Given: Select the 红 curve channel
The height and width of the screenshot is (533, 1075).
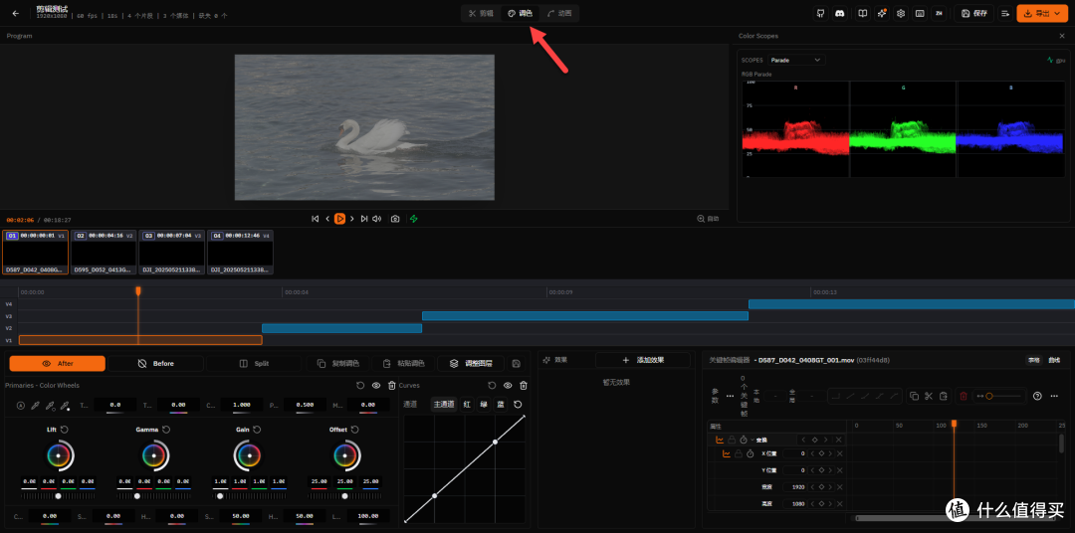Looking at the screenshot, I should pyautogui.click(x=467, y=404).
